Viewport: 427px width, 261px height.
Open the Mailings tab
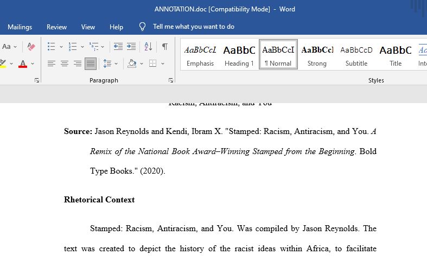coord(20,27)
